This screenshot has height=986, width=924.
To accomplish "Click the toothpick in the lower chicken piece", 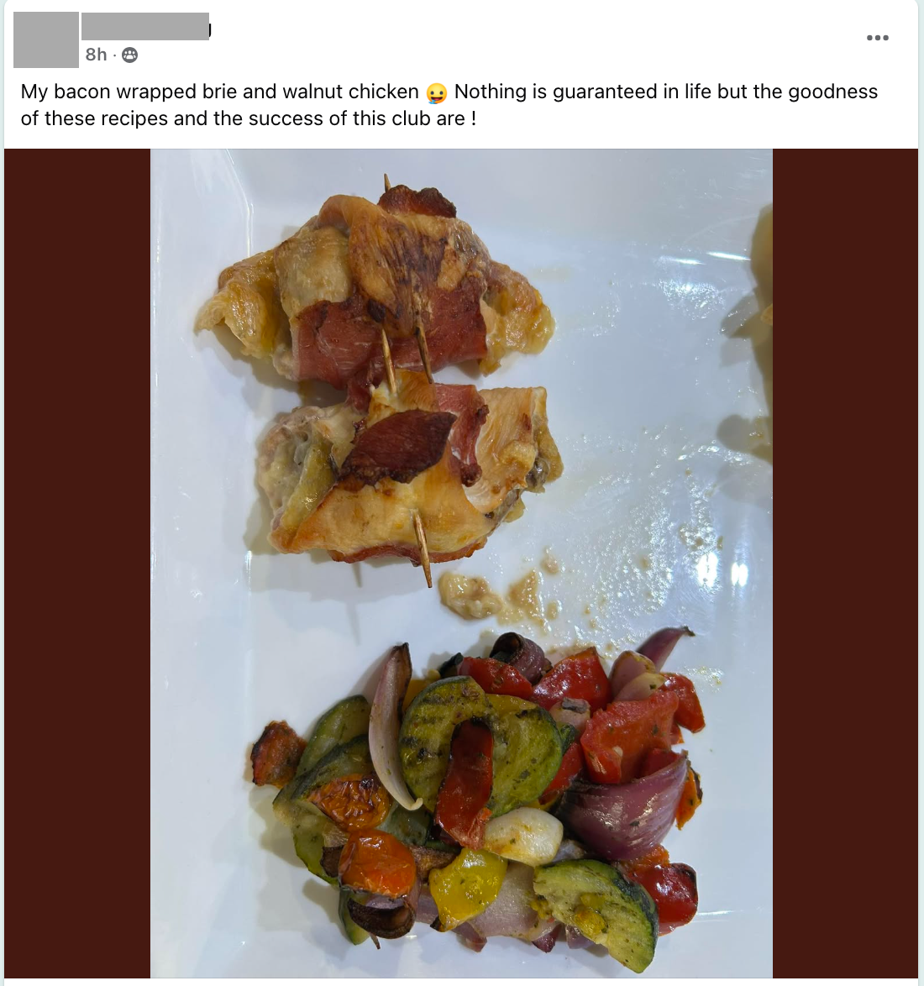I will pyautogui.click(x=422, y=548).
